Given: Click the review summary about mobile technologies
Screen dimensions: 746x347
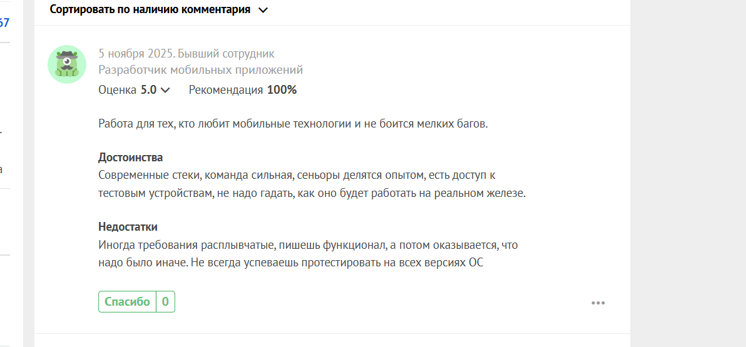Looking at the screenshot, I should pyautogui.click(x=292, y=123).
